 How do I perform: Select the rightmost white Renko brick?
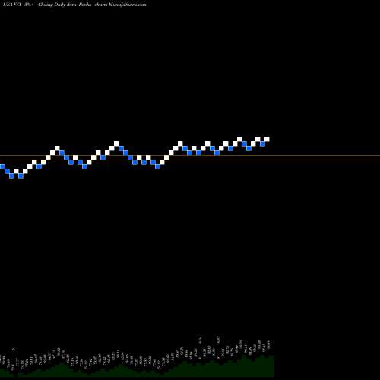click(x=267, y=139)
